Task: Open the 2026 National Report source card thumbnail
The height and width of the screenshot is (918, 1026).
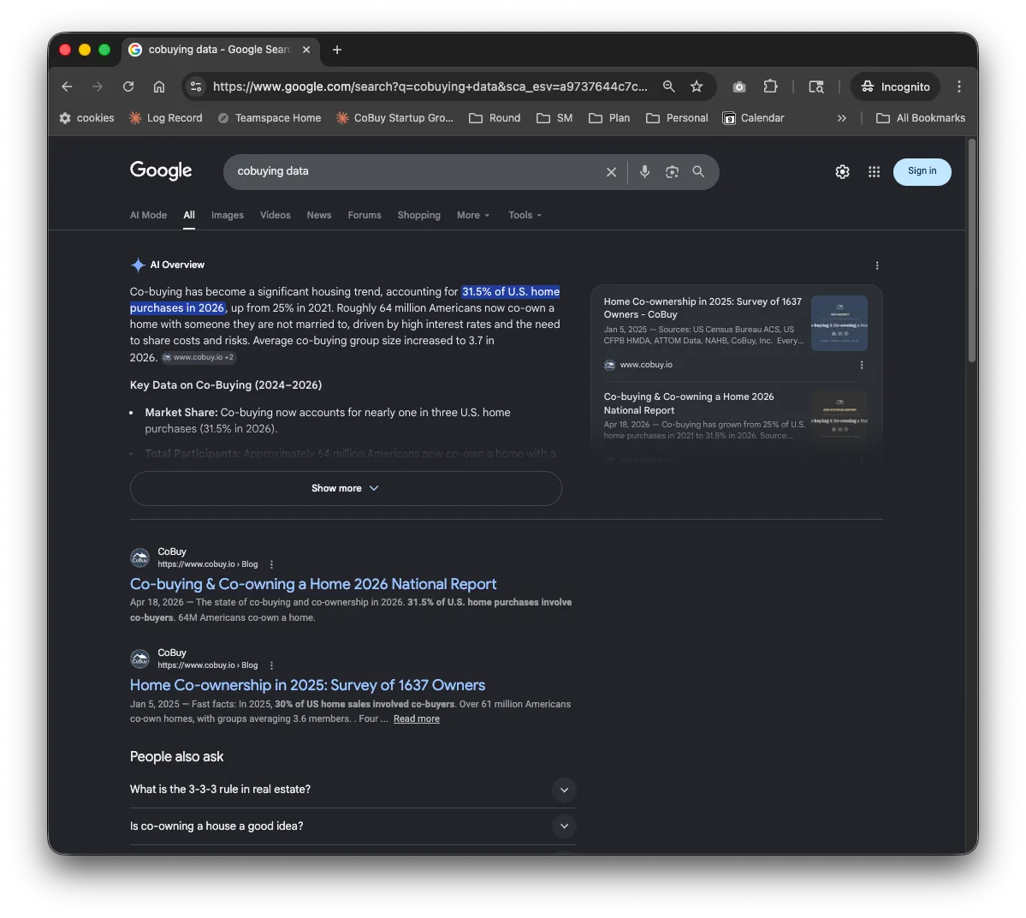Action: pos(839,419)
